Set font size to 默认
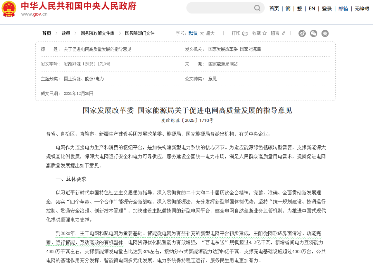Screen dimensions: 373x264 pyautogui.click(x=193, y=33)
